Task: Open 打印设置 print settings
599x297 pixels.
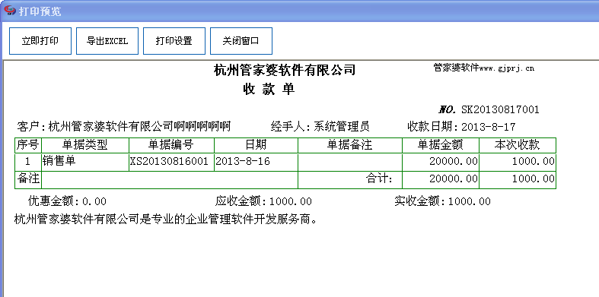Action: click(174, 41)
